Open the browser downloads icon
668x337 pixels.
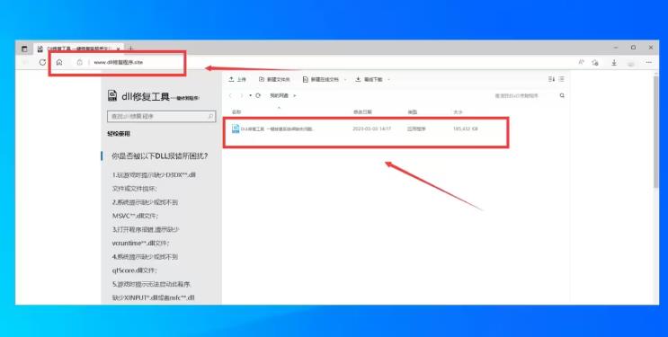tap(614, 62)
